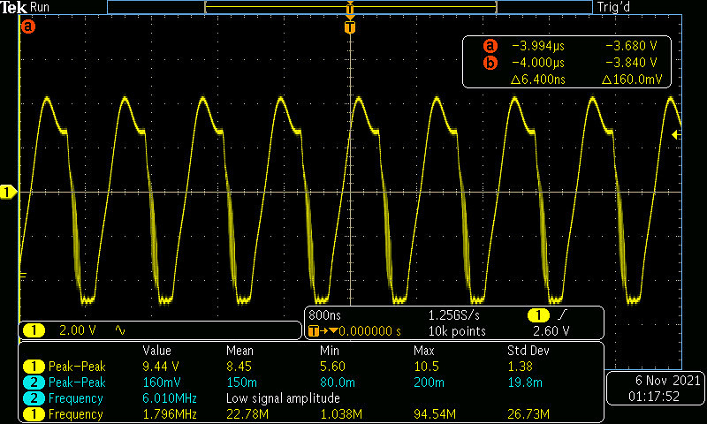The image size is (707, 424).
Task: Click the delta time Δ6.400ns readout
Action: point(538,79)
